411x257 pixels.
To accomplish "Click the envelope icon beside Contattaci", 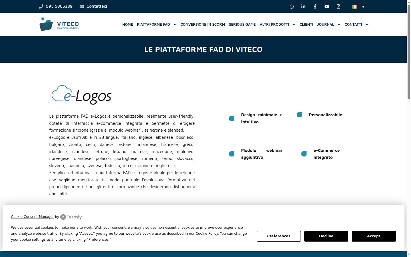I will point(82,6).
